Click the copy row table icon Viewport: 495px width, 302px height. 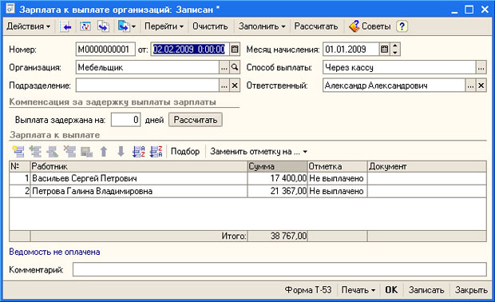(x=35, y=151)
